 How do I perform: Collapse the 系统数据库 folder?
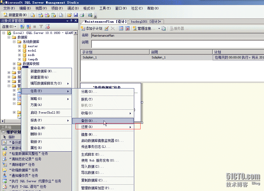pyautogui.click(x=14, y=42)
